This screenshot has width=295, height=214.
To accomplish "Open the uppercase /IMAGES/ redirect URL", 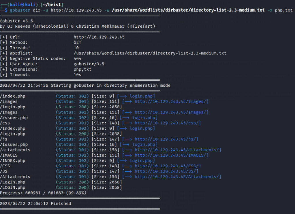I will click(x=171, y=155).
